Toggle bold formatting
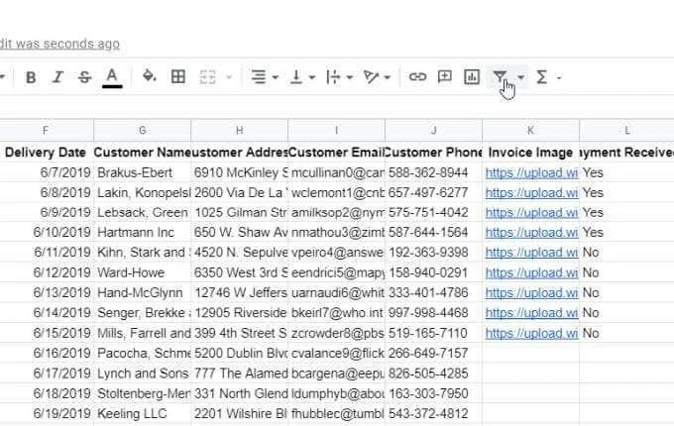The image size is (674, 426). pos(31,77)
